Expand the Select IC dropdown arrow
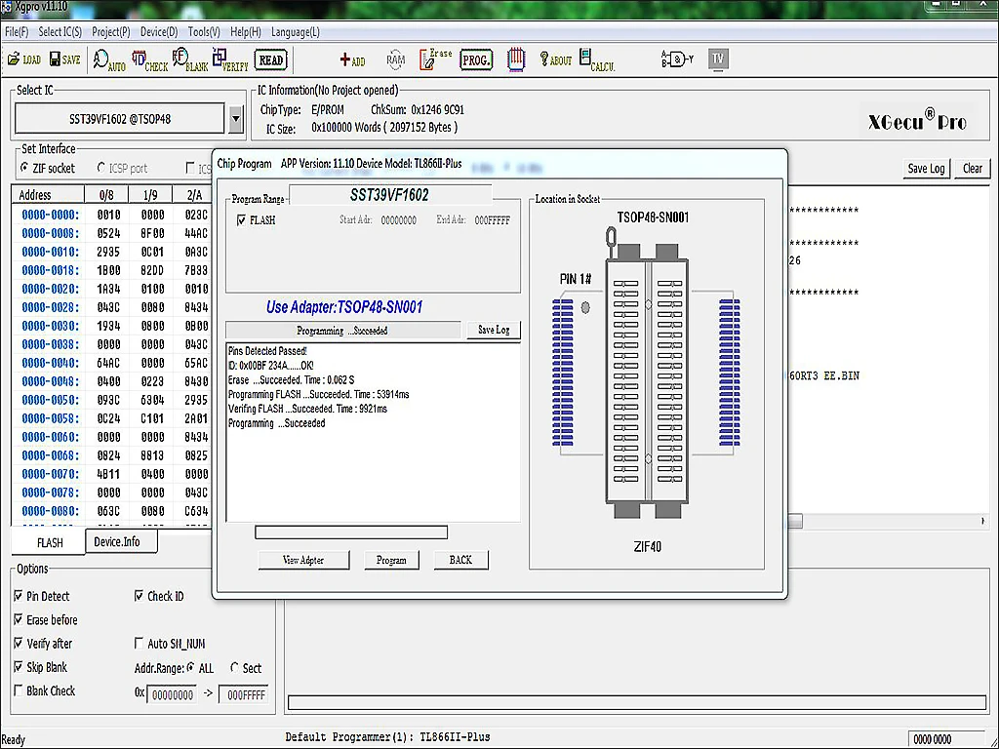Image resolution: width=999 pixels, height=749 pixels. 235,120
